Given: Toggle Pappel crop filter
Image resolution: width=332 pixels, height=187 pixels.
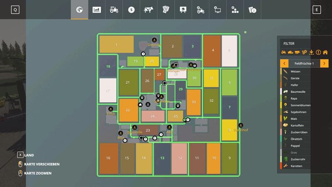Looking at the screenshot, I should point(295,146).
